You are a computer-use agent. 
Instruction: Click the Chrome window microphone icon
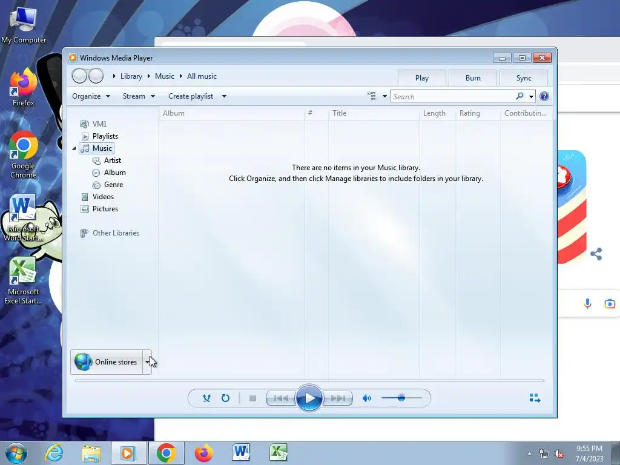point(587,303)
